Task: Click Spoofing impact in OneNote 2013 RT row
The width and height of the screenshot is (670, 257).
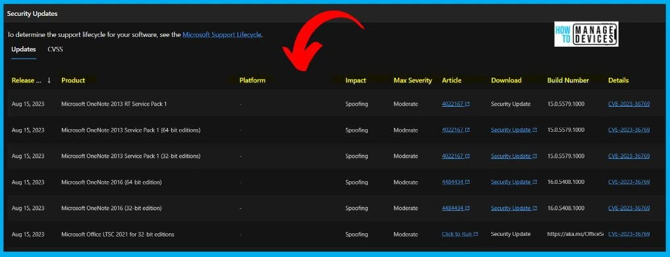Action: pyautogui.click(x=356, y=104)
